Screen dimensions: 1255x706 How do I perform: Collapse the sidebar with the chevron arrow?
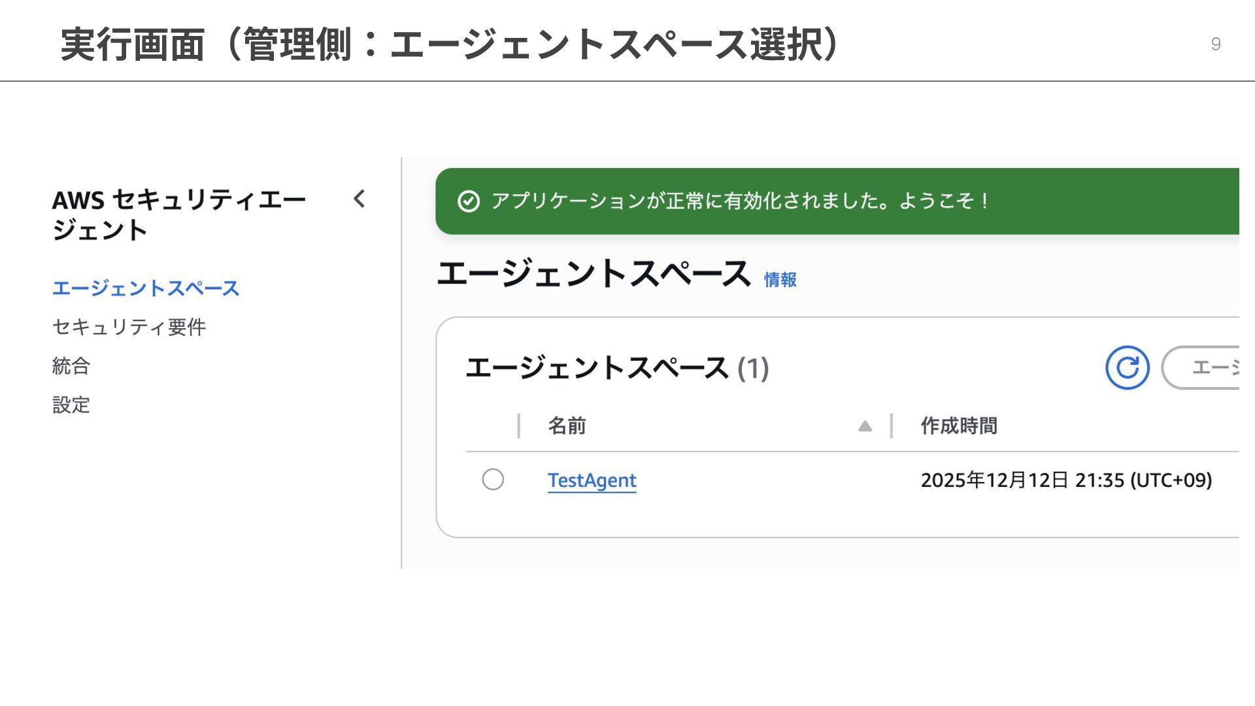click(360, 199)
